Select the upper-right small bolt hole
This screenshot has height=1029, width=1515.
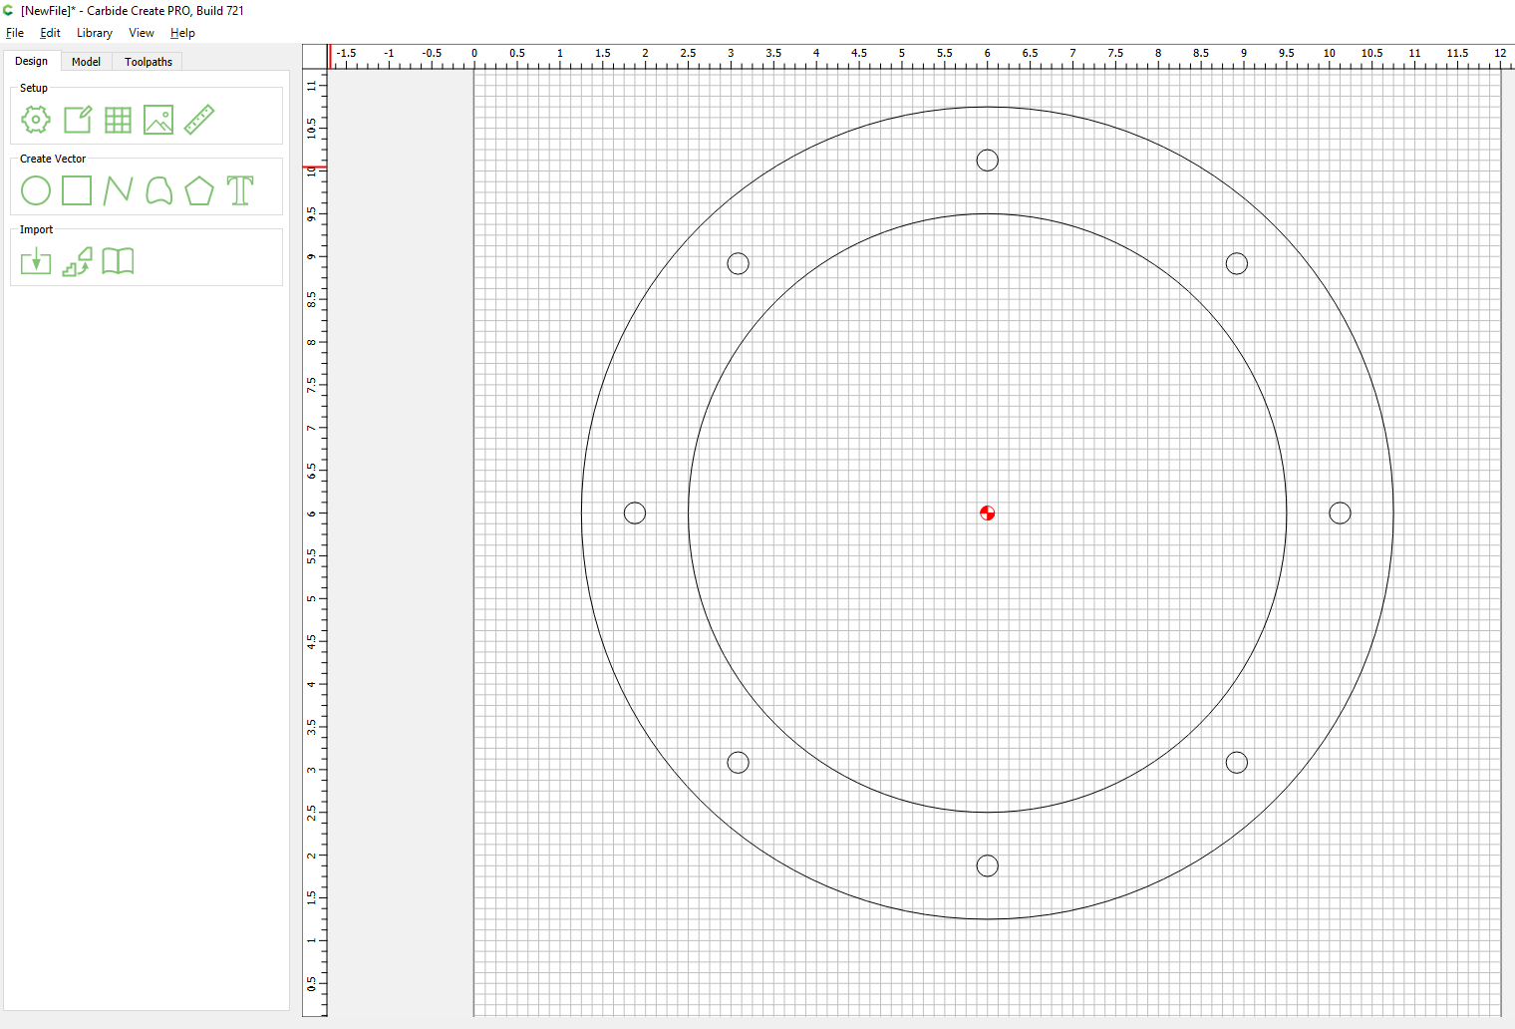click(x=1237, y=263)
